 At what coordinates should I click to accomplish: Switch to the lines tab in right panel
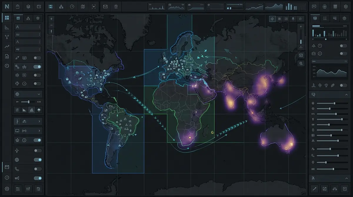tap(335, 18)
